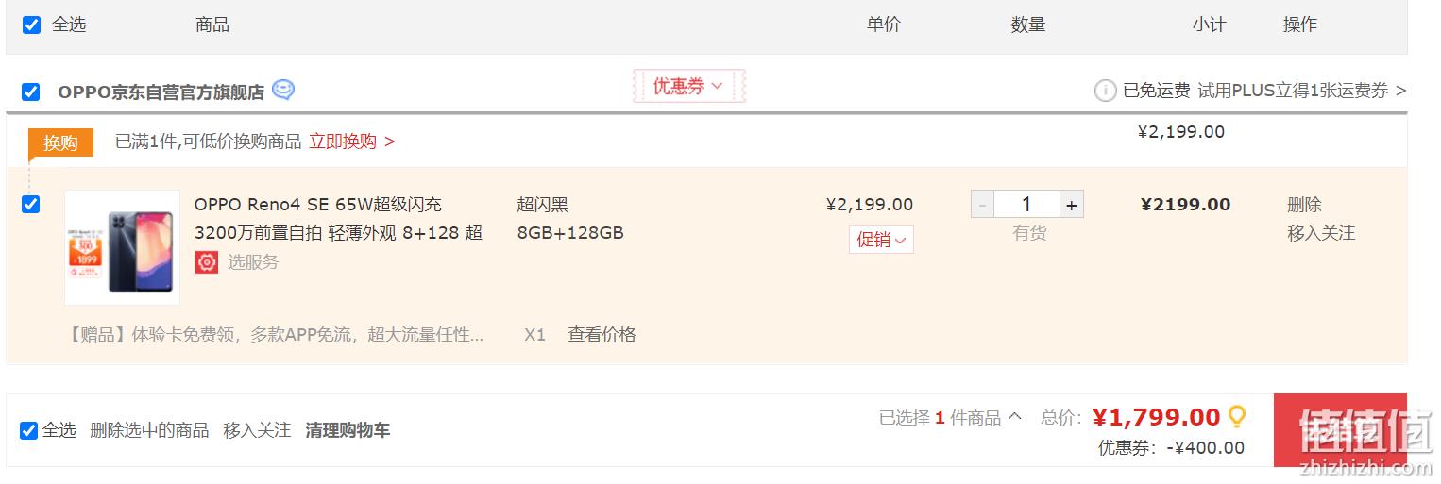Expand the 已选择1件商品 selected items chevron
The height and width of the screenshot is (484, 1441).
pyautogui.click(x=1015, y=416)
